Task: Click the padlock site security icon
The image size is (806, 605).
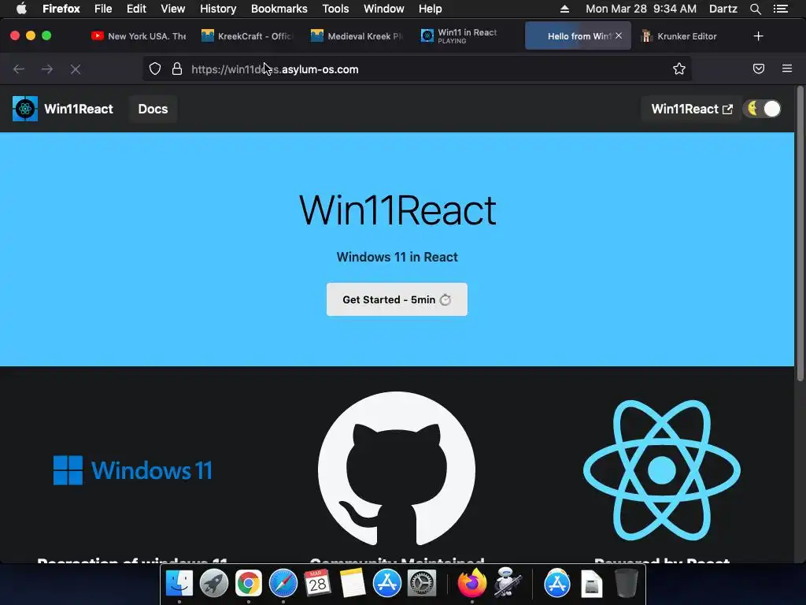Action: point(177,69)
